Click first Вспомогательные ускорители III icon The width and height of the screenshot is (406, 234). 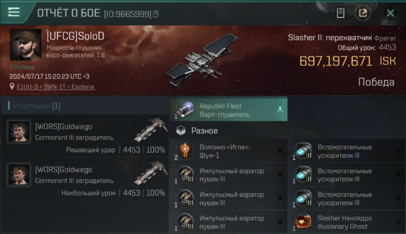(x=303, y=151)
